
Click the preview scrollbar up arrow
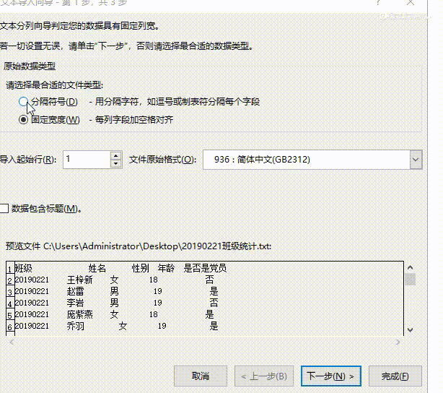pos(411,267)
